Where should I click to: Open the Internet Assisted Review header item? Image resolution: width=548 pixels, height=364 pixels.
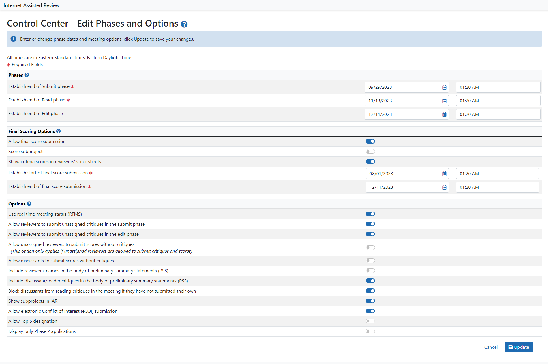pyautogui.click(x=31, y=5)
